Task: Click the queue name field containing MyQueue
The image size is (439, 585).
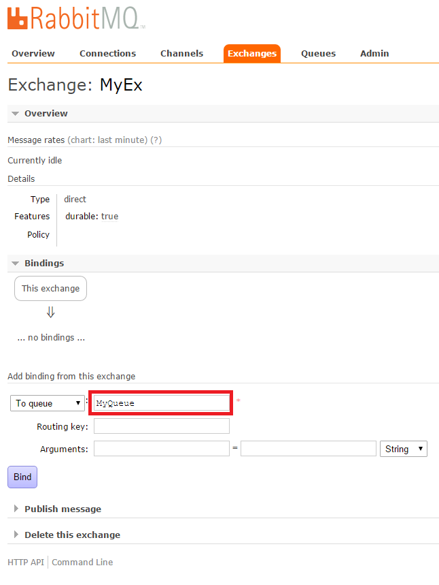Action: [x=161, y=403]
